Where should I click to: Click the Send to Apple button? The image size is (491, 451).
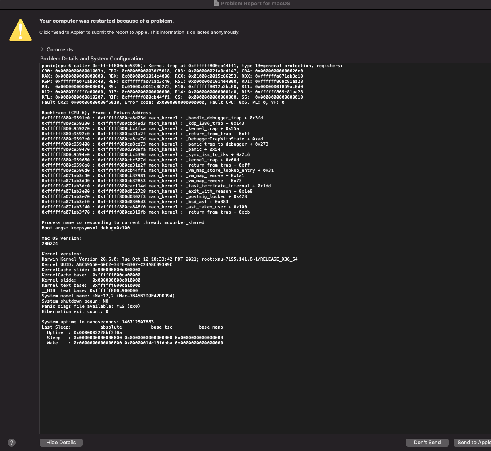click(x=472, y=442)
